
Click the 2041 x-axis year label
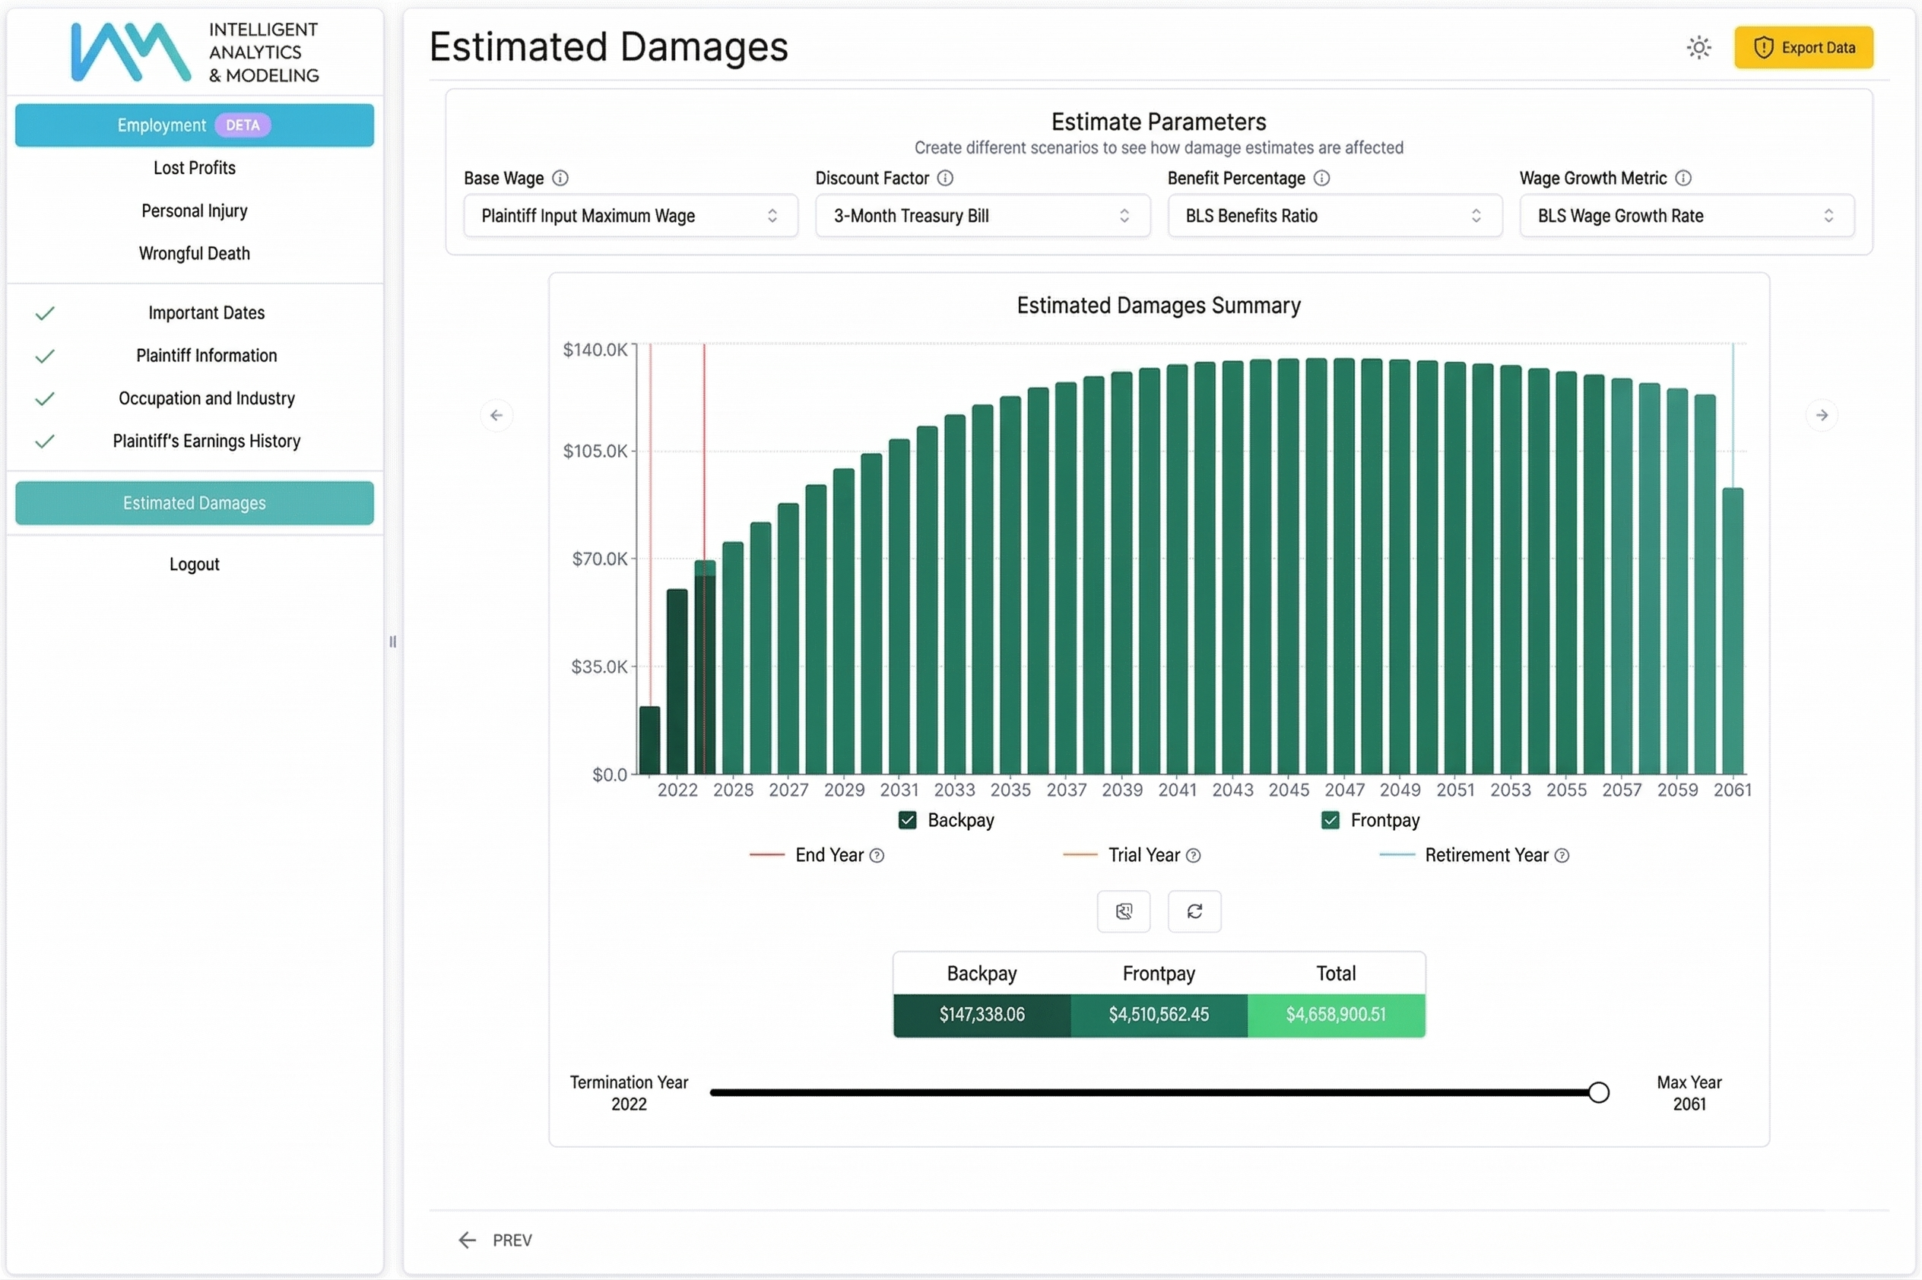coord(1178,790)
